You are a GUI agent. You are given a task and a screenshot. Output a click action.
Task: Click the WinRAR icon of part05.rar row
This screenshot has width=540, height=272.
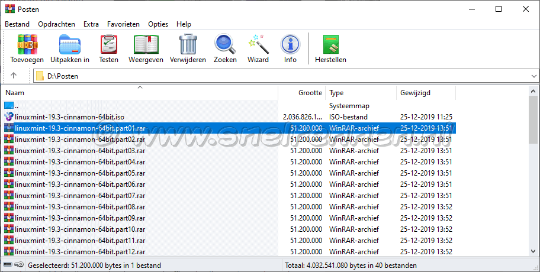pos(9,173)
